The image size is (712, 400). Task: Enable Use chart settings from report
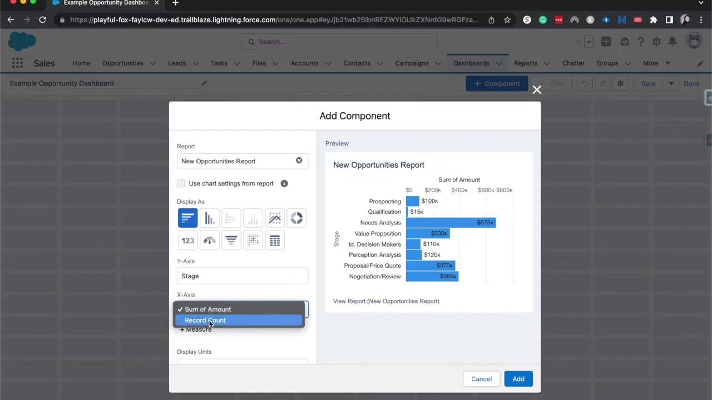click(181, 183)
